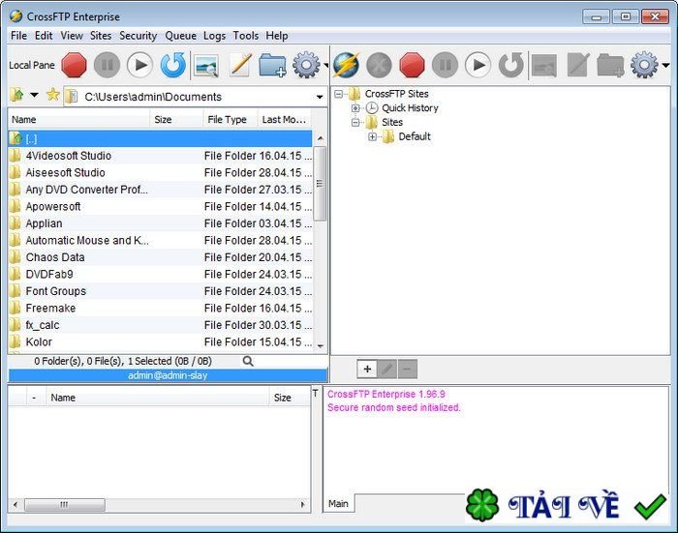The image size is (678, 533).
Task: Go up one directory via green arrow folder
Action: point(17,95)
